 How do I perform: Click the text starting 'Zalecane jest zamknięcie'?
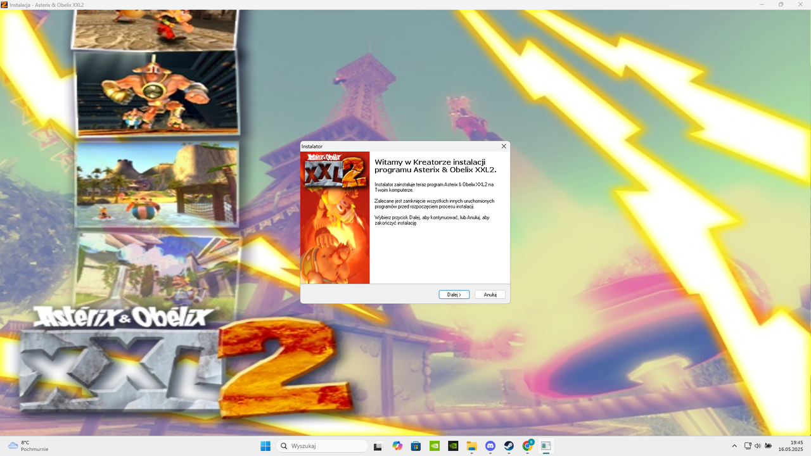tap(435, 204)
